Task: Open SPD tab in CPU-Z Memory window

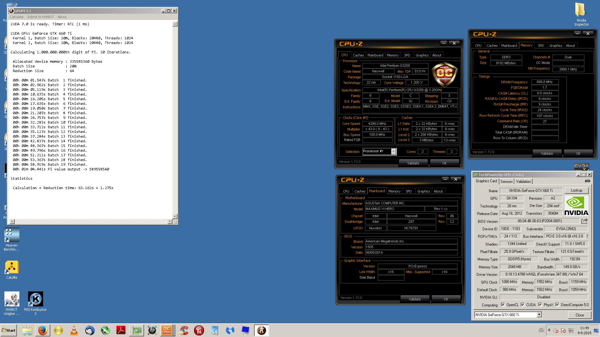Action: [x=541, y=46]
